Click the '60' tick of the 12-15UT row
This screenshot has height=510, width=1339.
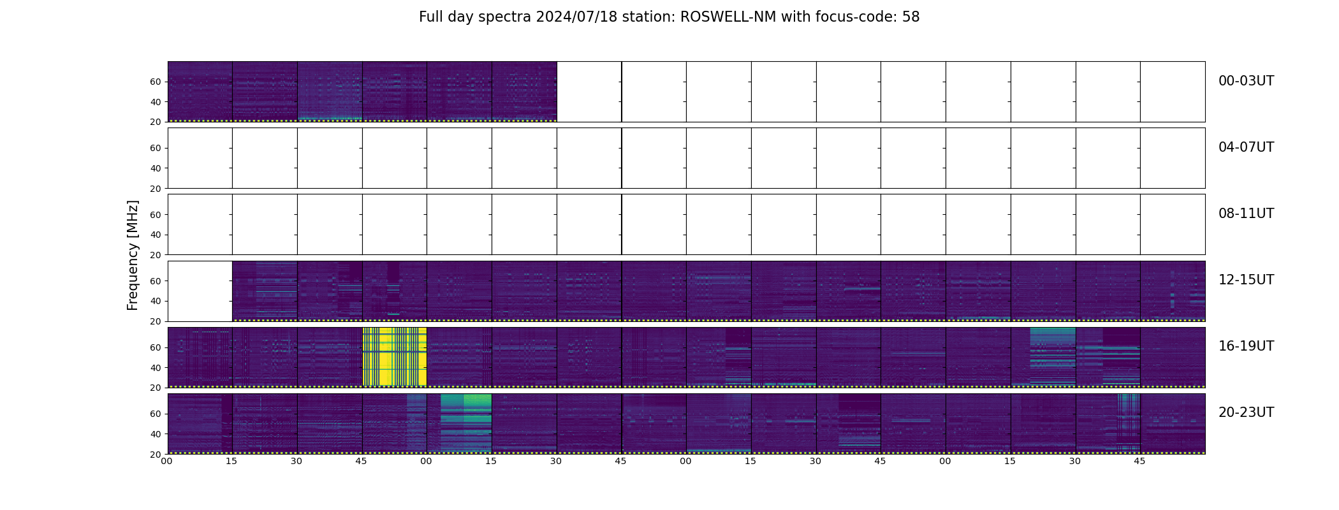156,281
